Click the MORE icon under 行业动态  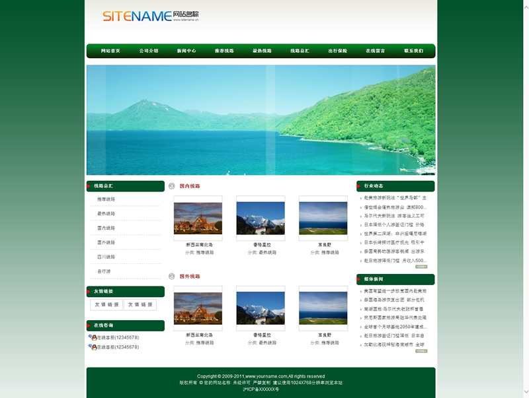click(421, 267)
